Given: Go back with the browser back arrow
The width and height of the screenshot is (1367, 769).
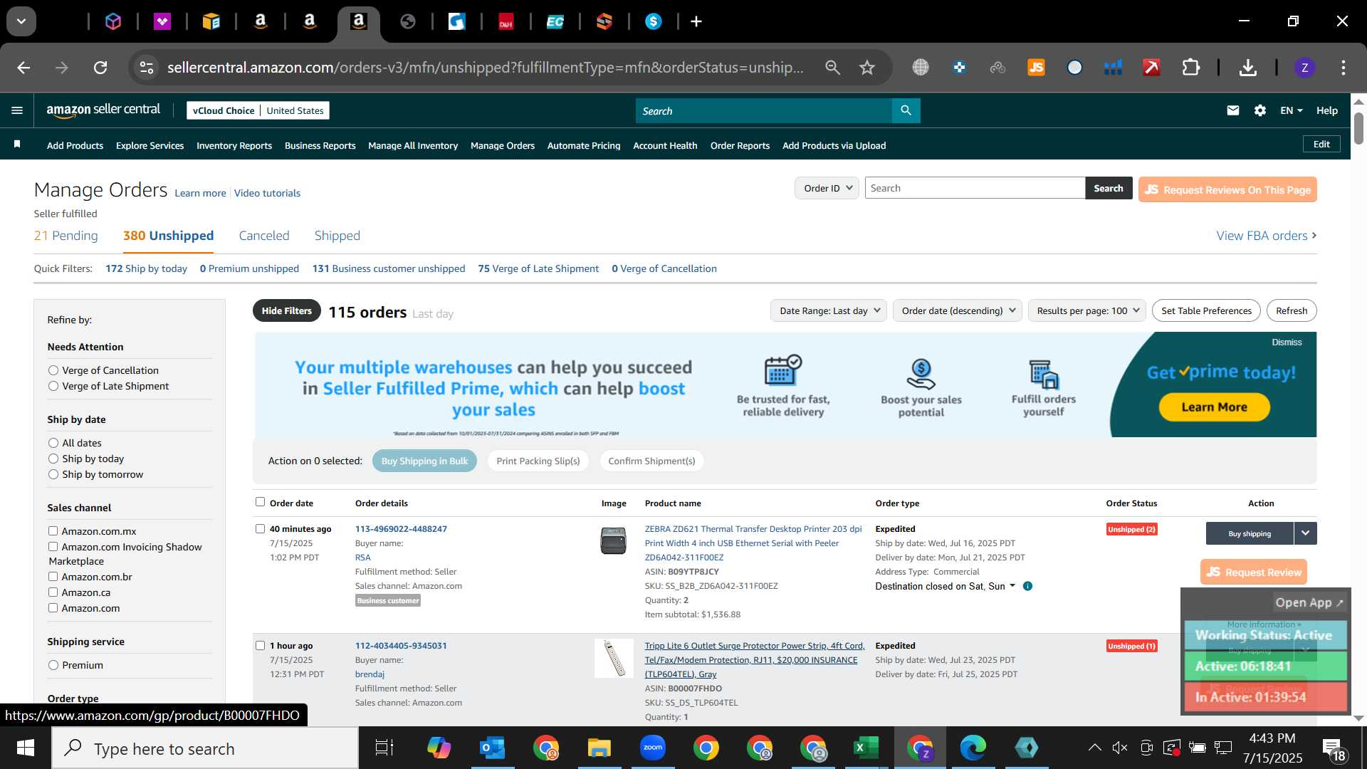Looking at the screenshot, I should coord(23,68).
